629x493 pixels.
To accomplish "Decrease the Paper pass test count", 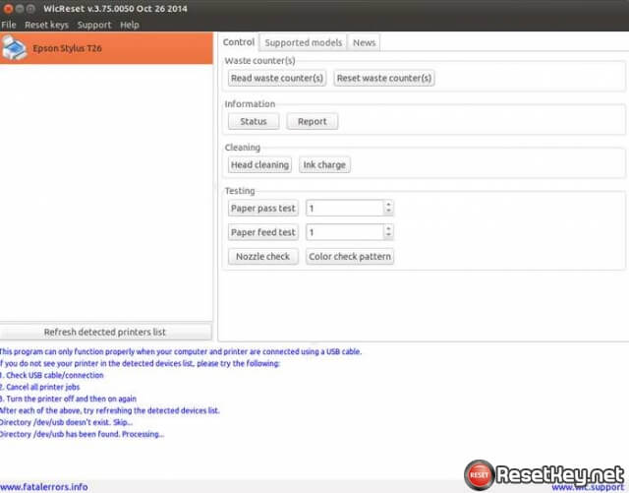I will 388,212.
